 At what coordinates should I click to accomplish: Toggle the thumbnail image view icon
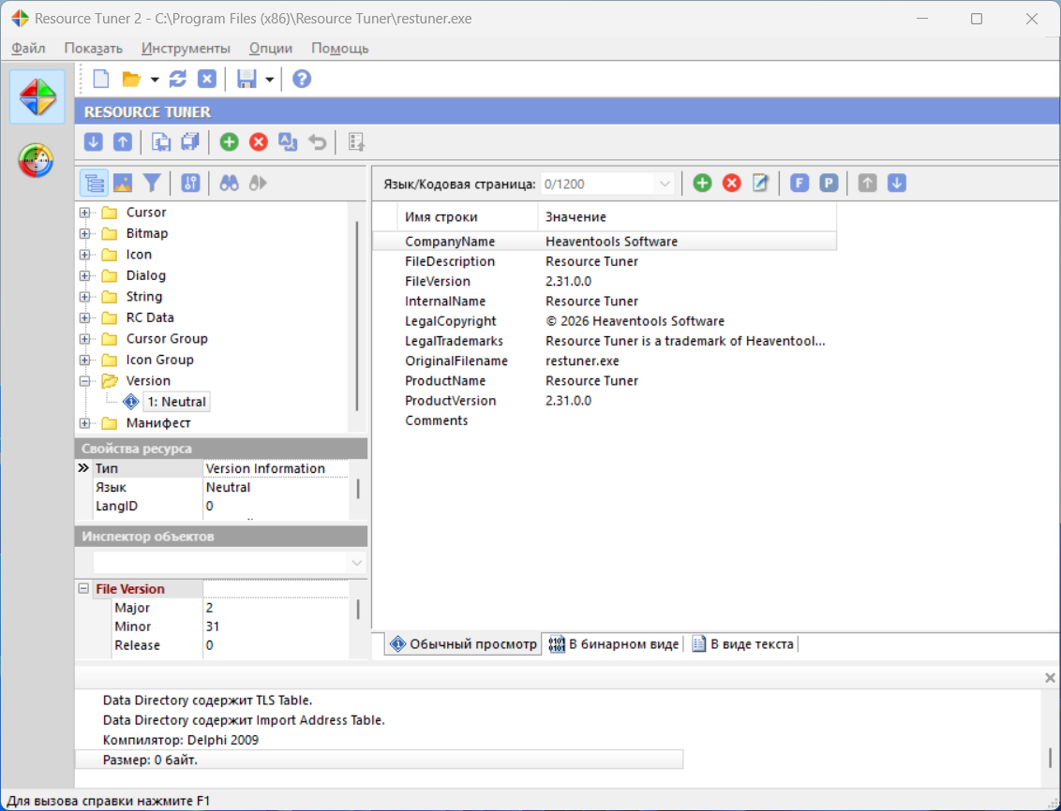(123, 184)
